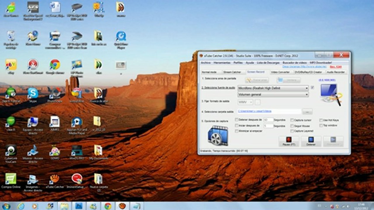Screen dimensions: 374x210
Task: Click the small format settings button beside WMV
Action: (257, 102)
